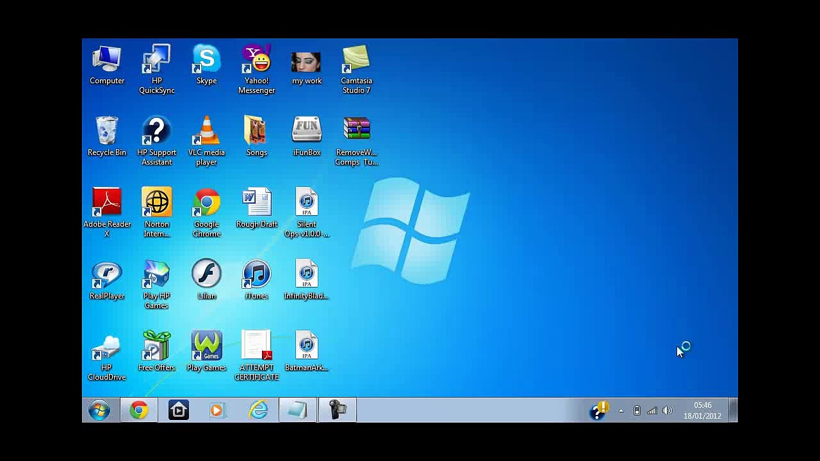Image resolution: width=820 pixels, height=461 pixels.
Task: Select the ATTEMPT CERTIFICATE PDF file
Action: click(x=256, y=356)
